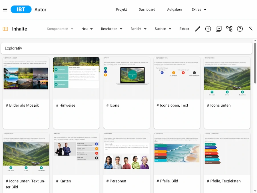Open the Komponenten dropdown

pos(60,29)
